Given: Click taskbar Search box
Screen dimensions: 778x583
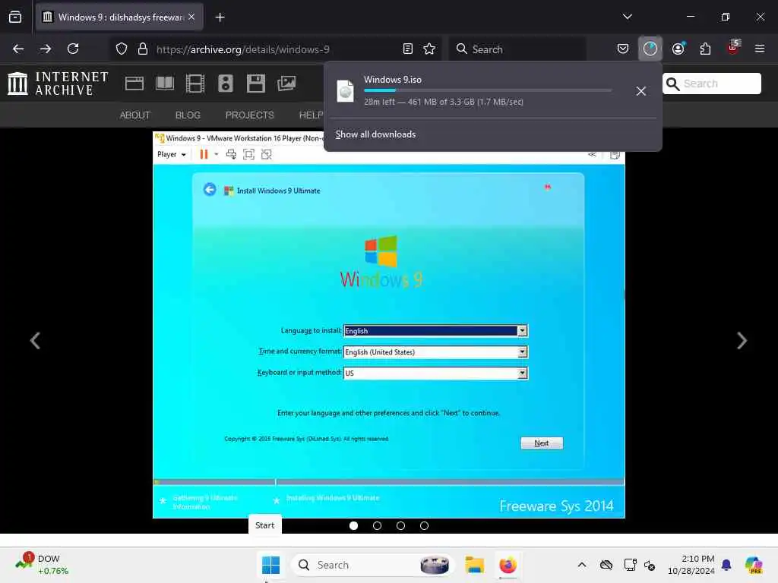Looking at the screenshot, I should (x=372, y=565).
